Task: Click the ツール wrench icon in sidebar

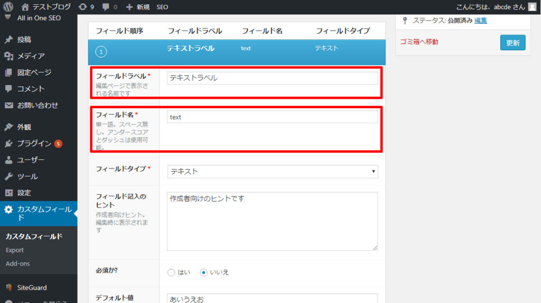Action: pyautogui.click(x=8, y=176)
